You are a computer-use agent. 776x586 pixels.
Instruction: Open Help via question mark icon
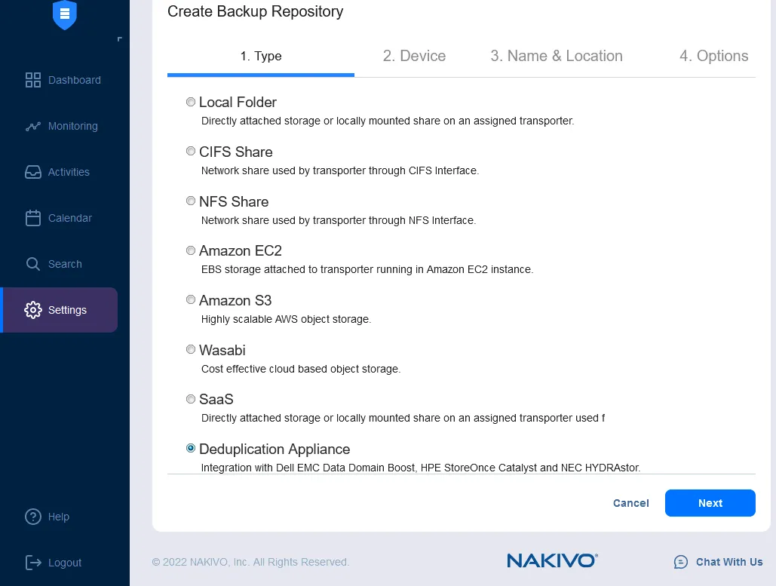point(33,517)
